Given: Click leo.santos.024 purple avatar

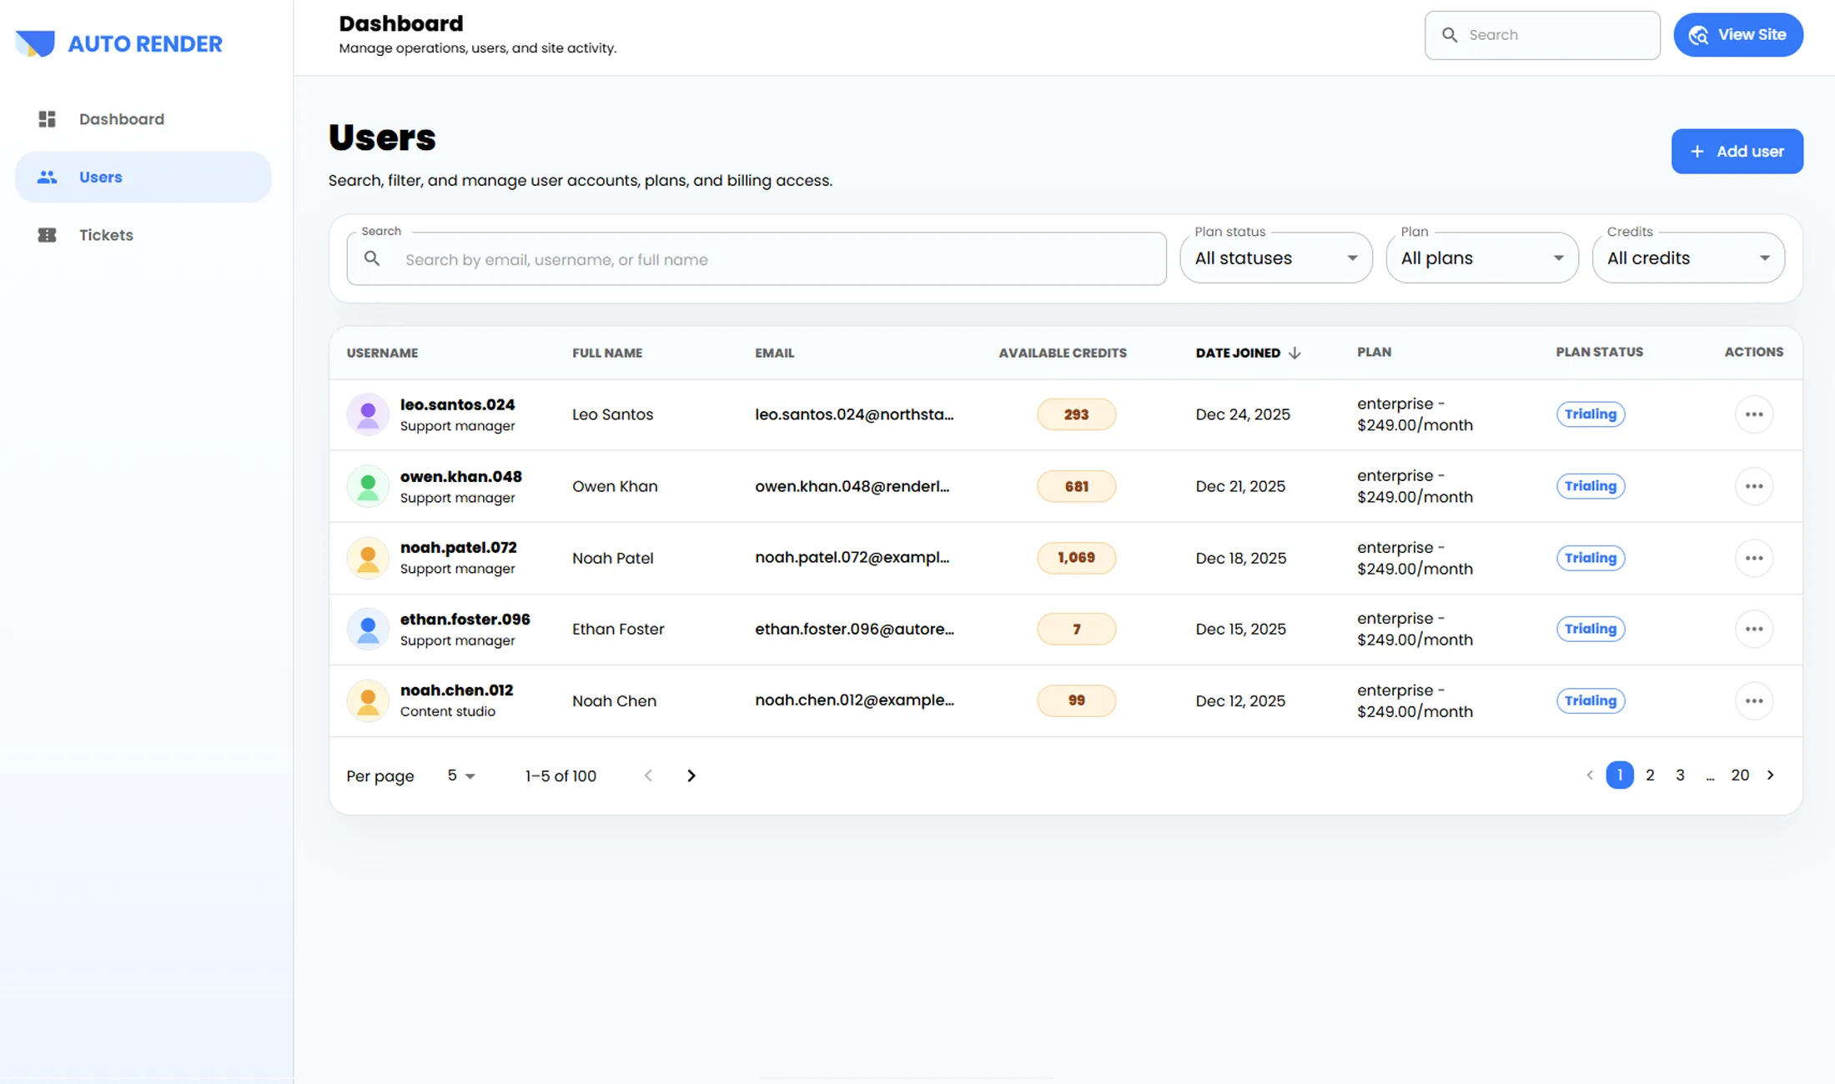Looking at the screenshot, I should pos(368,414).
